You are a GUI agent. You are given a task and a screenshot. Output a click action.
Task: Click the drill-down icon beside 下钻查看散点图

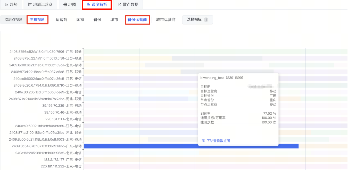pos(203,141)
